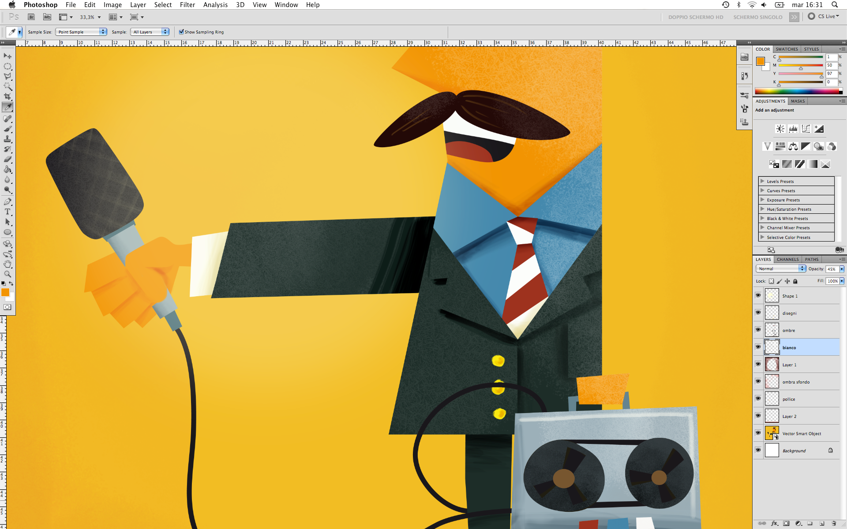Open the Filter menu
Viewport: 847px width, 529px height.
point(187,5)
